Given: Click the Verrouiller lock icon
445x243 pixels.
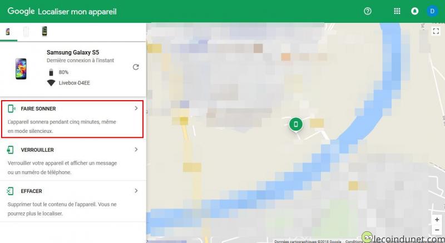Looking at the screenshot, I should coord(10,150).
